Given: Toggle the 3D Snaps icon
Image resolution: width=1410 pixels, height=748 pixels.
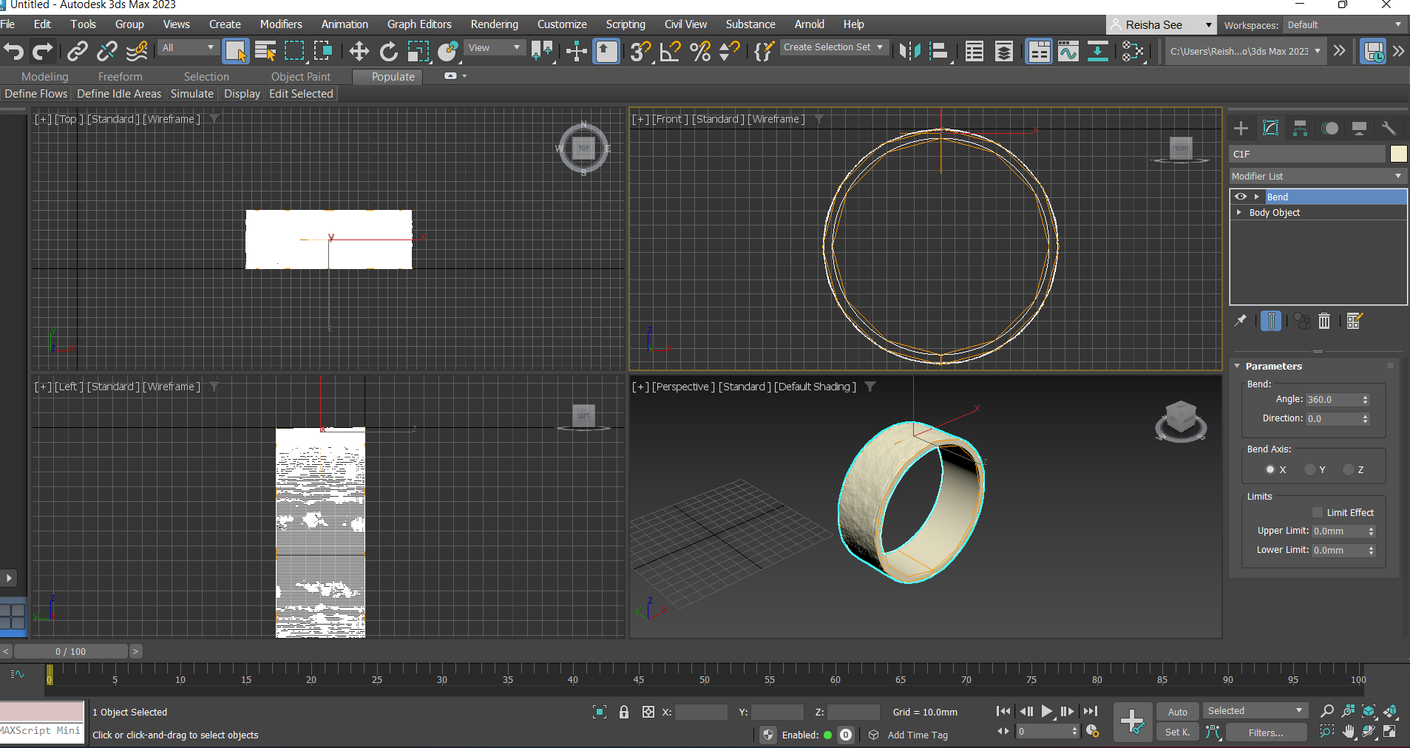Looking at the screenshot, I should pos(641,51).
